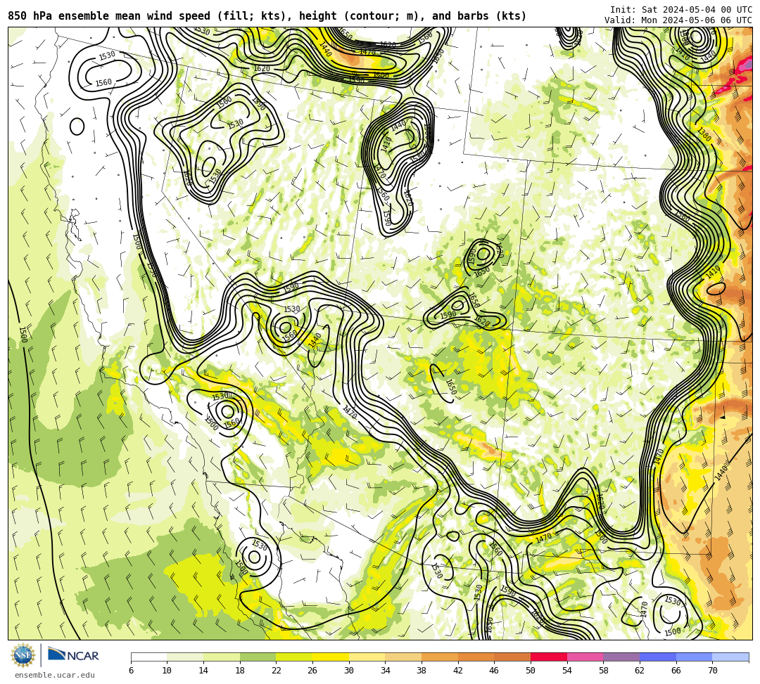Viewport: 760px width, 684px height.
Task: Click the colorbar tick label 42
Action: click(458, 671)
